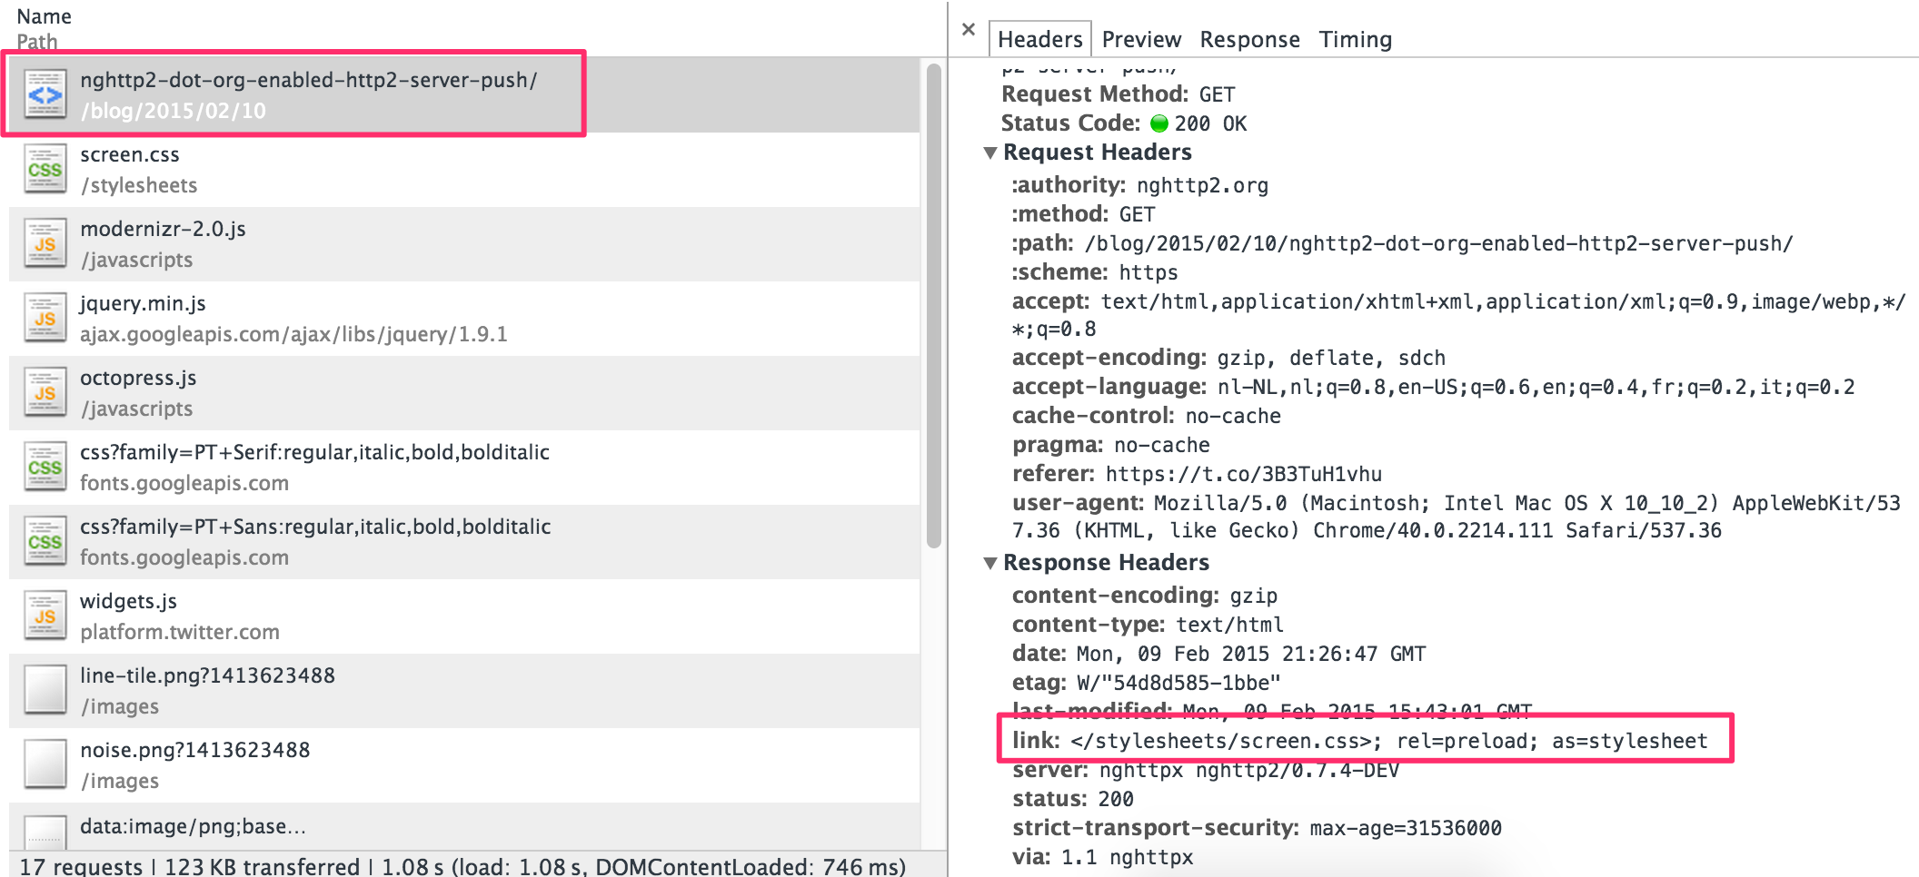Click the JS icon beside modernizr-2.0.js
The height and width of the screenshot is (877, 1919).
tap(45, 244)
